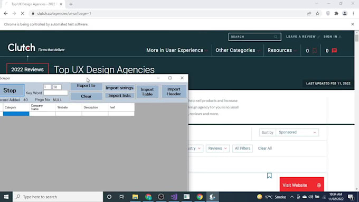This screenshot has height=202, width=359.
Task: Click the 2022 Reviews badge
Action: (27, 69)
